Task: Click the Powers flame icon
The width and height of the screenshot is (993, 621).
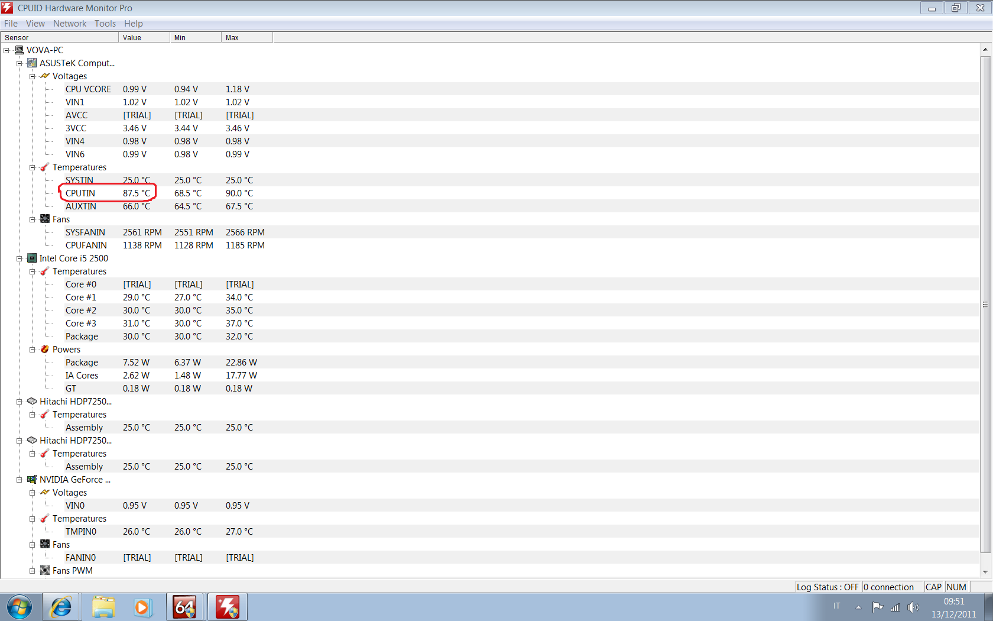Action: pyautogui.click(x=45, y=350)
